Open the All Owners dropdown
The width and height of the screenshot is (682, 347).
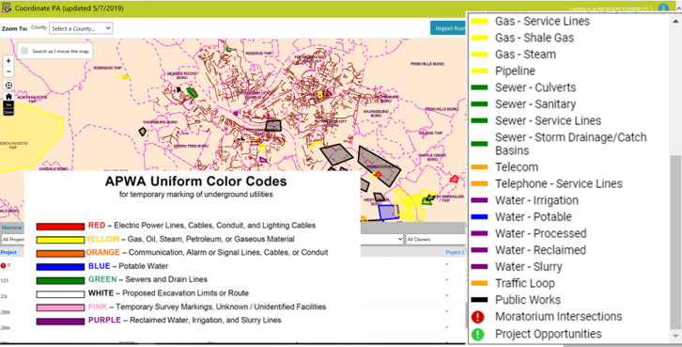click(x=435, y=239)
